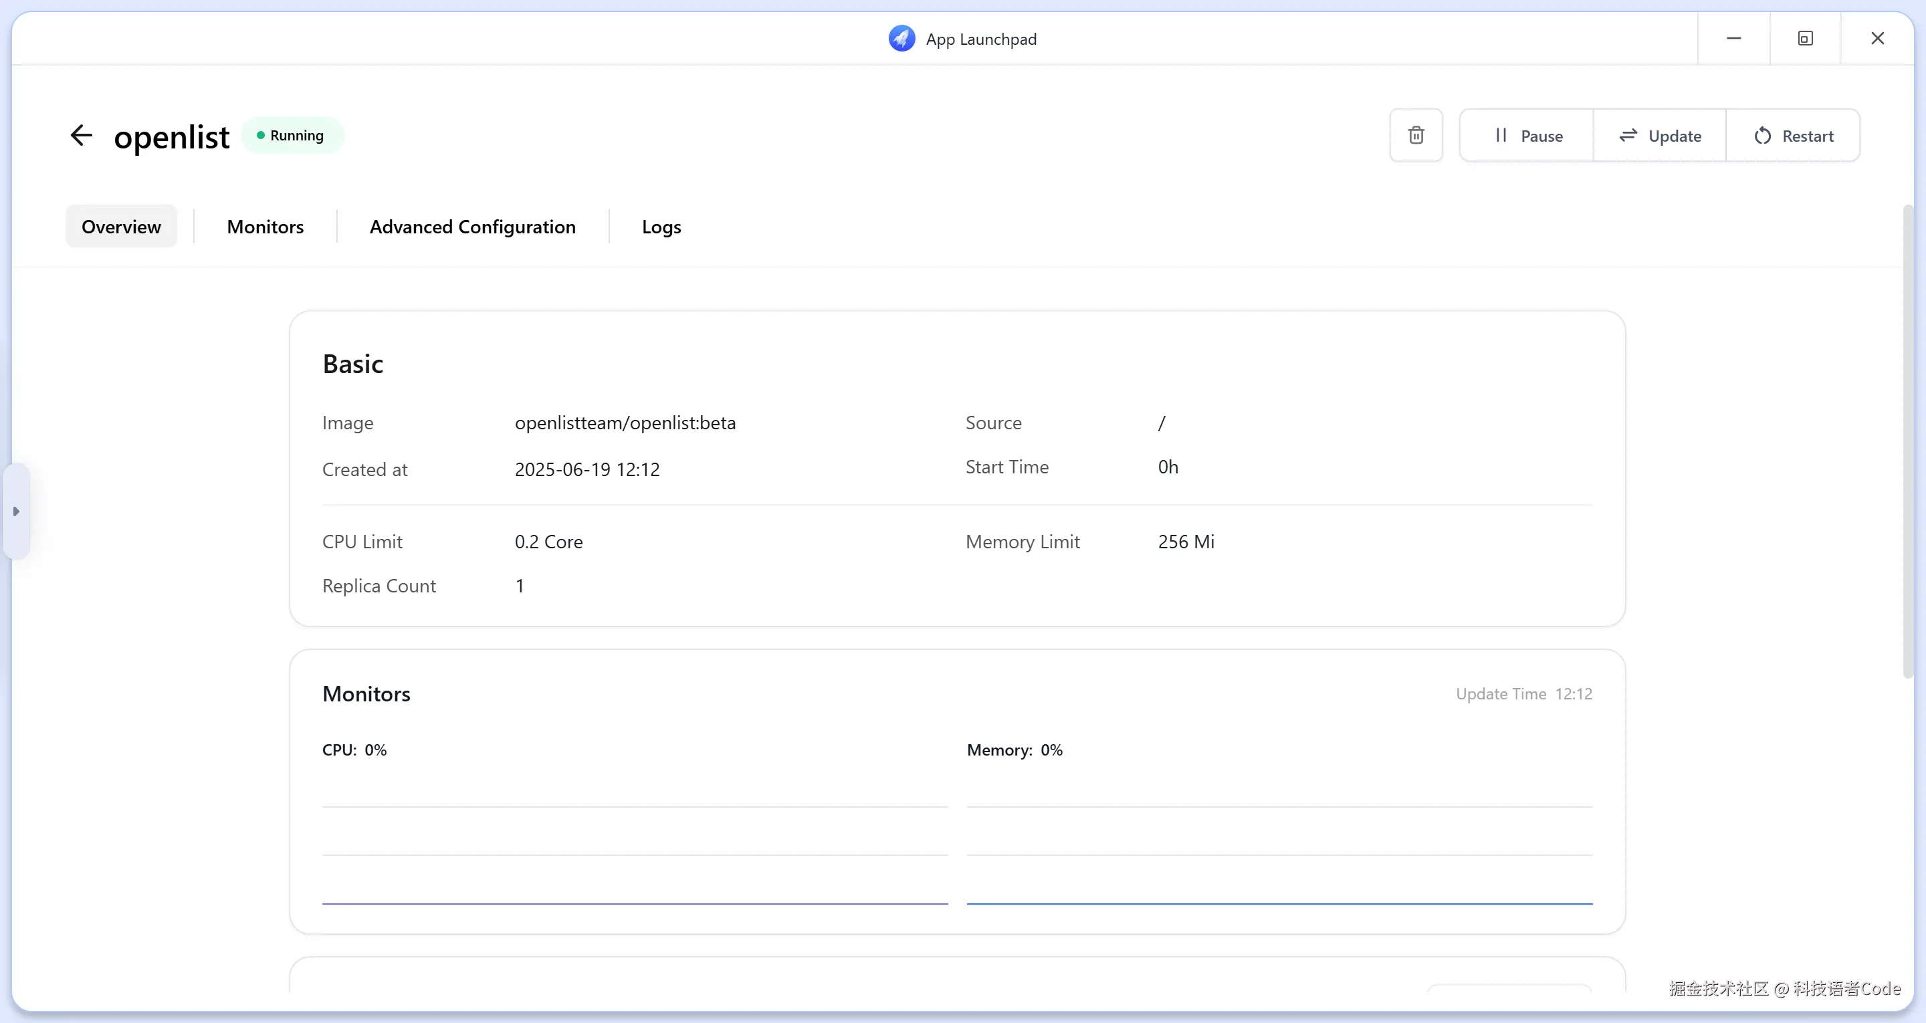Image resolution: width=1926 pixels, height=1023 pixels.
Task: Click the vertical scrollbar on the right
Action: [x=1907, y=441]
